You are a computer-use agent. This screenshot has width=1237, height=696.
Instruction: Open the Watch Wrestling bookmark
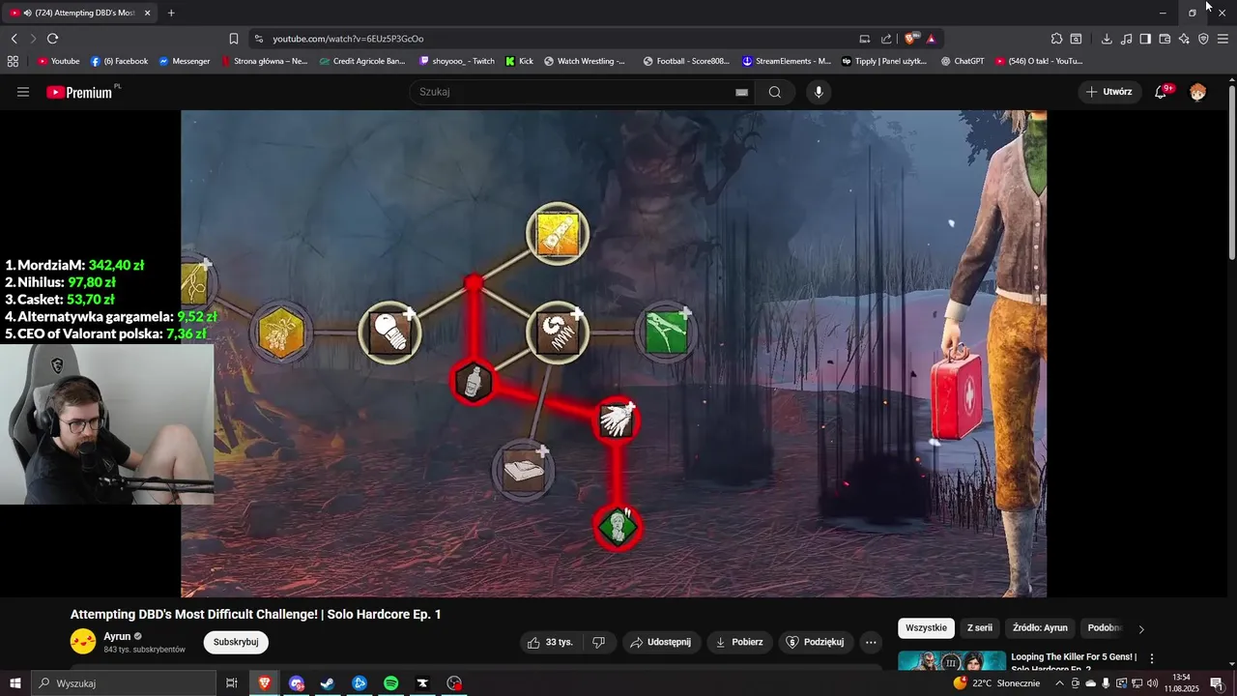point(585,61)
